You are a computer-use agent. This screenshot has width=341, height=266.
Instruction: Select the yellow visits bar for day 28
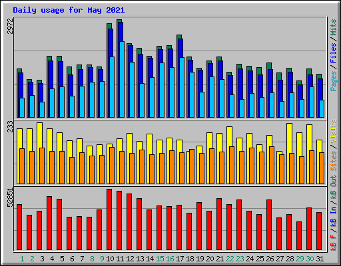tap(289, 138)
